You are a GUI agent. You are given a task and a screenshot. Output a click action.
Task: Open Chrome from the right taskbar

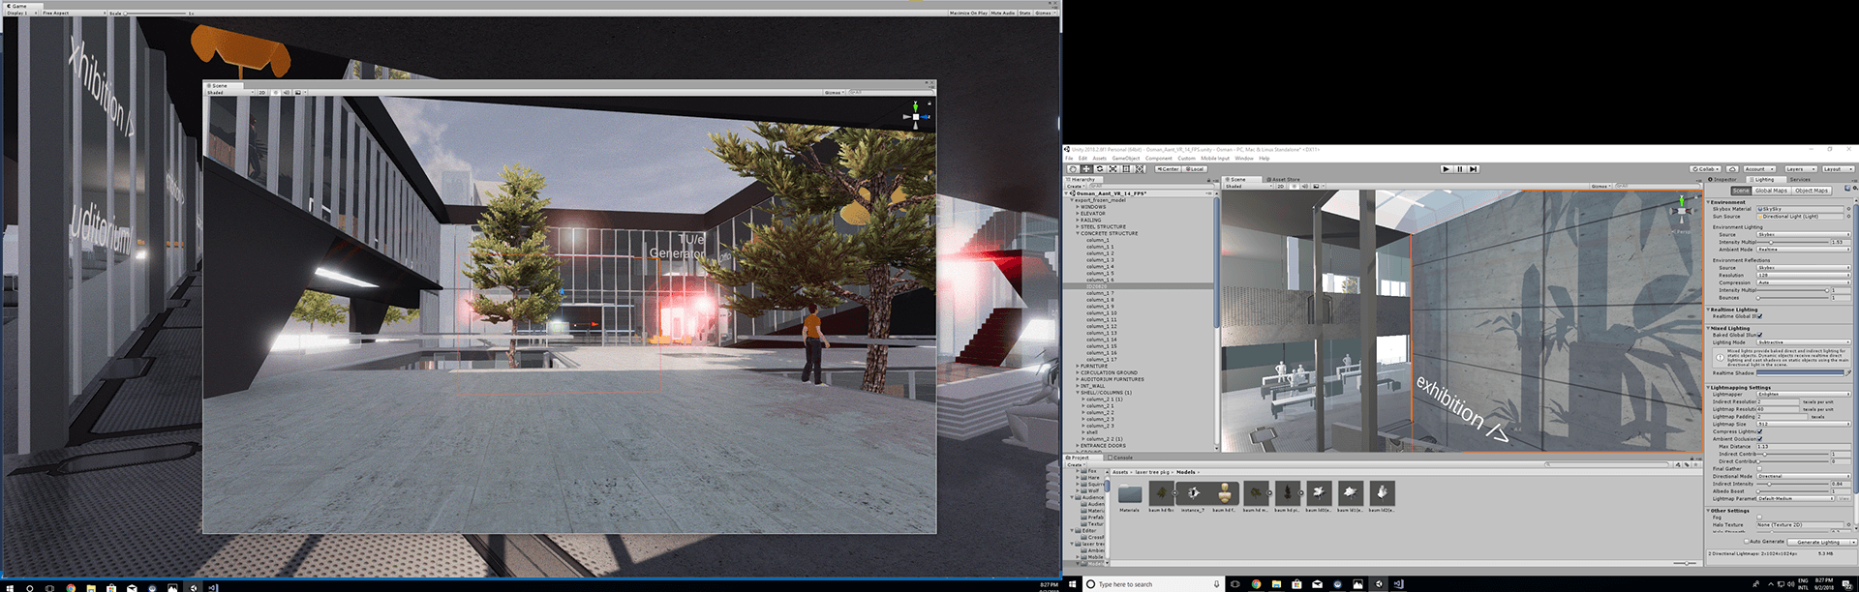1256,584
